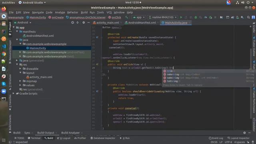Open the Terminal tool window button
Viewport: 256px width, 144px height.
tap(34, 138)
